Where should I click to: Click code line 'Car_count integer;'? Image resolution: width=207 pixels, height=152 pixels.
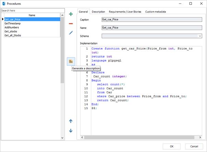click(110, 76)
